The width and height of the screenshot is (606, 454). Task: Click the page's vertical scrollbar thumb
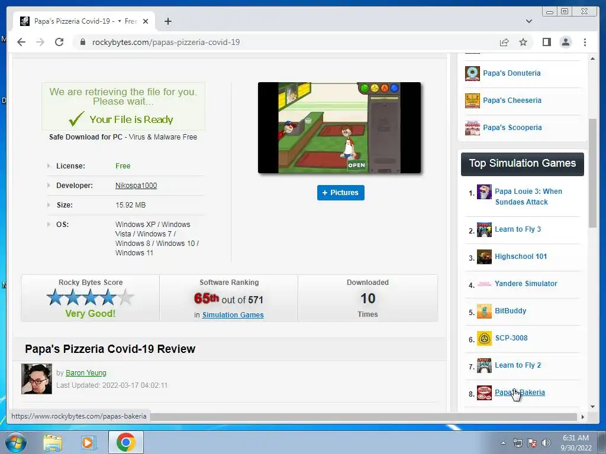[592, 173]
